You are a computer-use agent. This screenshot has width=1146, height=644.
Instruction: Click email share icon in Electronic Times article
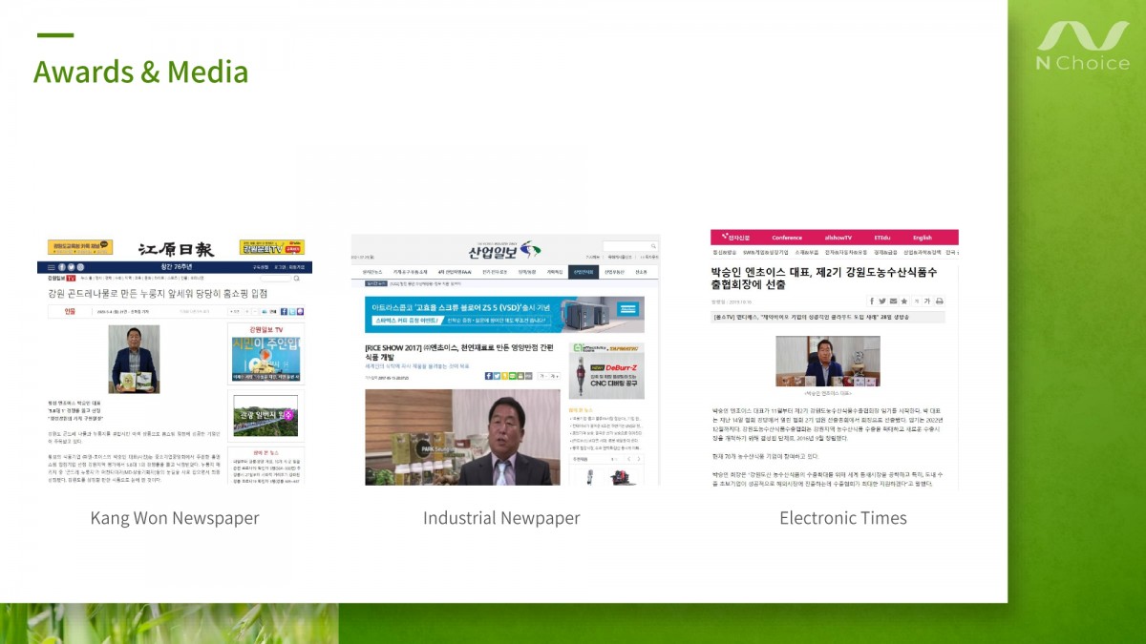[892, 301]
